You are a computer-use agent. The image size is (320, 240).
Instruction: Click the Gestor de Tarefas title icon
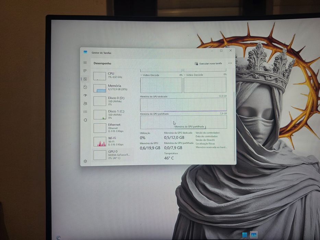pyautogui.click(x=85, y=52)
